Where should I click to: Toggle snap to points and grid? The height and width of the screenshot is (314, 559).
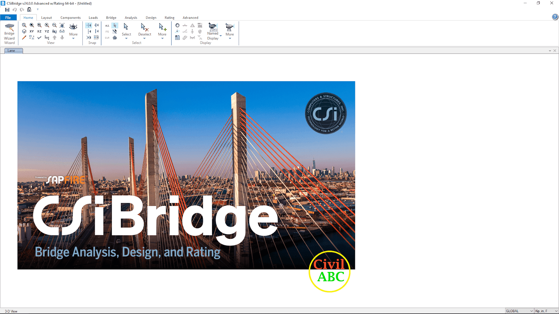pos(89,25)
